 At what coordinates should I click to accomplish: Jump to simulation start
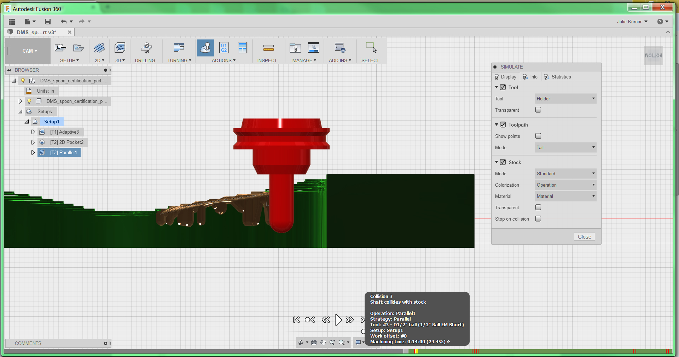[x=296, y=320]
